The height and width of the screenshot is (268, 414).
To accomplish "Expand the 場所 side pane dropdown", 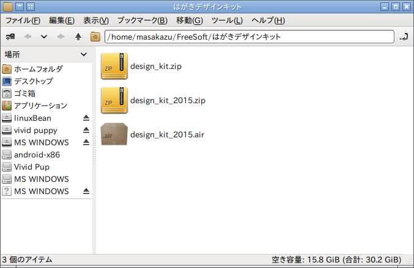I will [x=84, y=54].
